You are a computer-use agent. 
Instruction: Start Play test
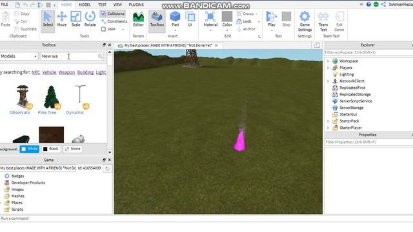point(271,19)
